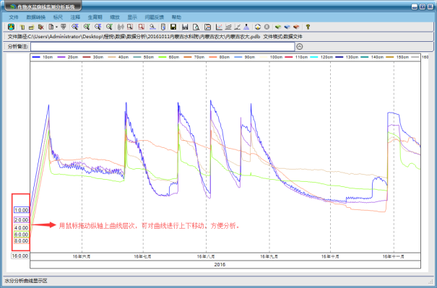The width and height of the screenshot is (437, 288).
Task: Click the yellow question mark help icon
Action: coord(308,27)
